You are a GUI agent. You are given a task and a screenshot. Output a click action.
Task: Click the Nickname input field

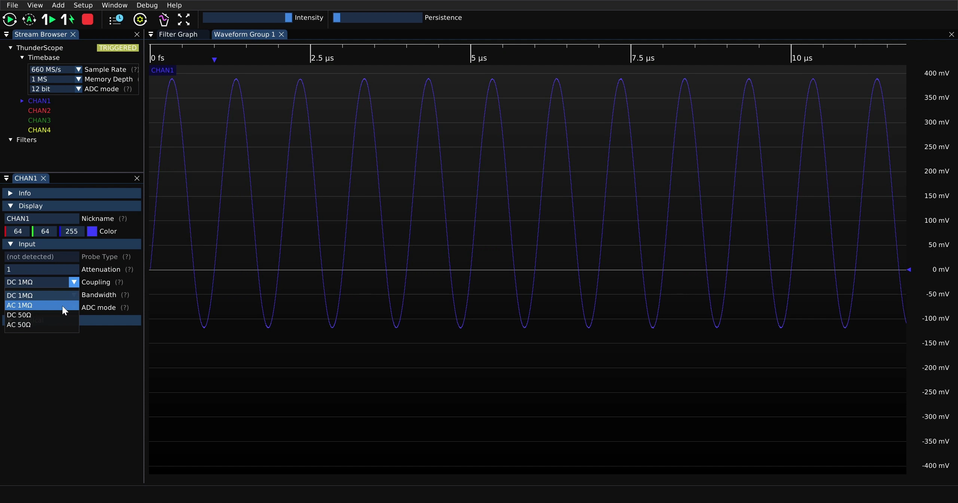pyautogui.click(x=42, y=219)
